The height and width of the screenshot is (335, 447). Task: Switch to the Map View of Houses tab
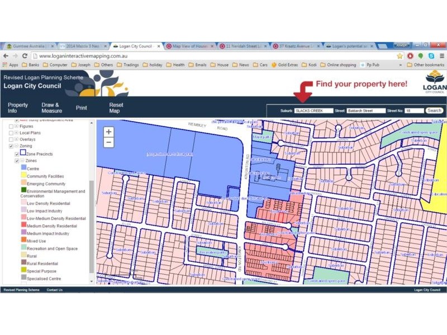190,46
